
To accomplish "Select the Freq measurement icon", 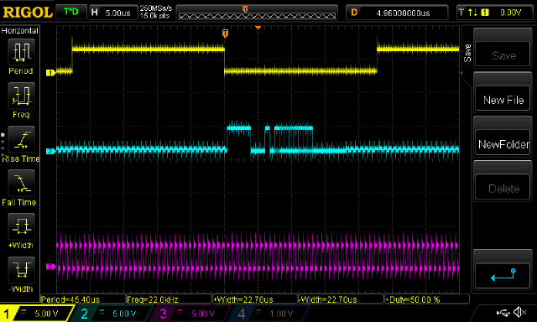I will [x=21, y=96].
